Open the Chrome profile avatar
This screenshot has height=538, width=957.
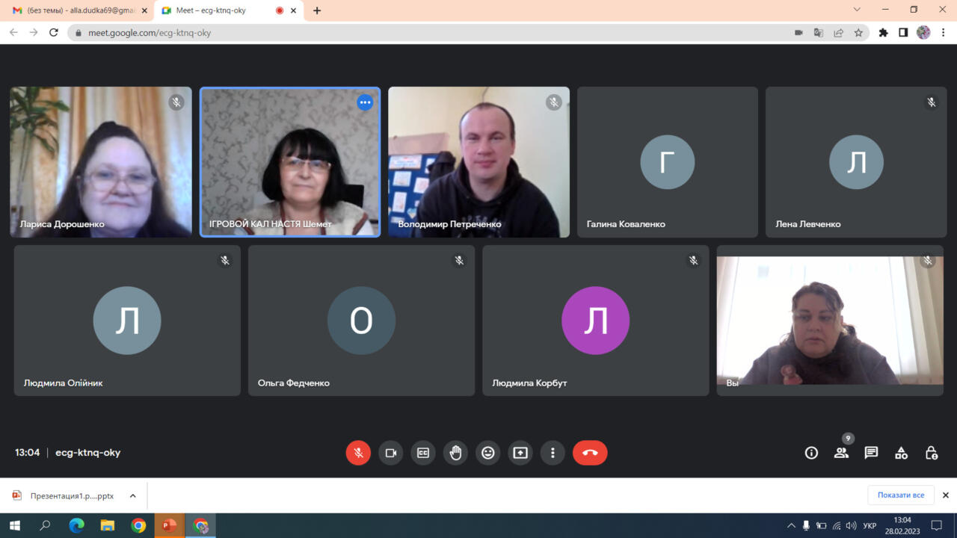tap(923, 33)
